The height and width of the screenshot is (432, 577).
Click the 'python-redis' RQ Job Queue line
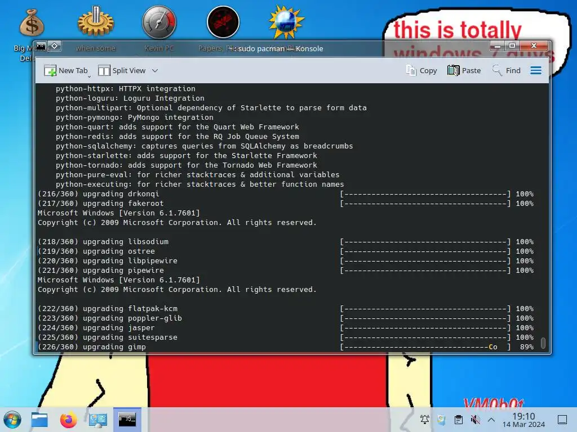tap(177, 136)
